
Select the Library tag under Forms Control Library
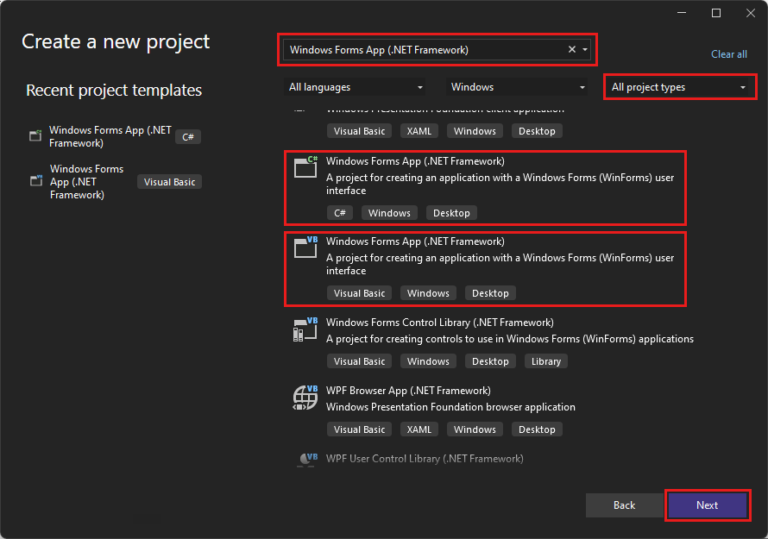point(545,360)
